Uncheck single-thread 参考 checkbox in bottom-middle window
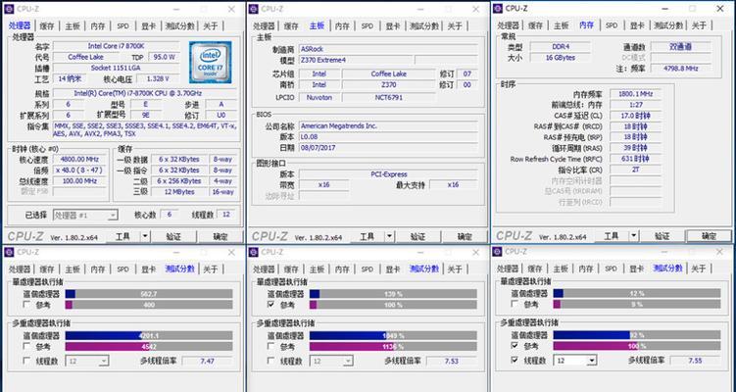The width and height of the screenshot is (736, 392). pos(270,305)
